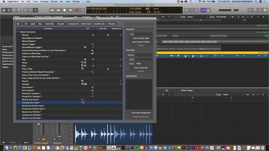Screen dimensions: 269x151
Task: Switch to the Touch Bar filter tab
Action: (x=50, y=24)
